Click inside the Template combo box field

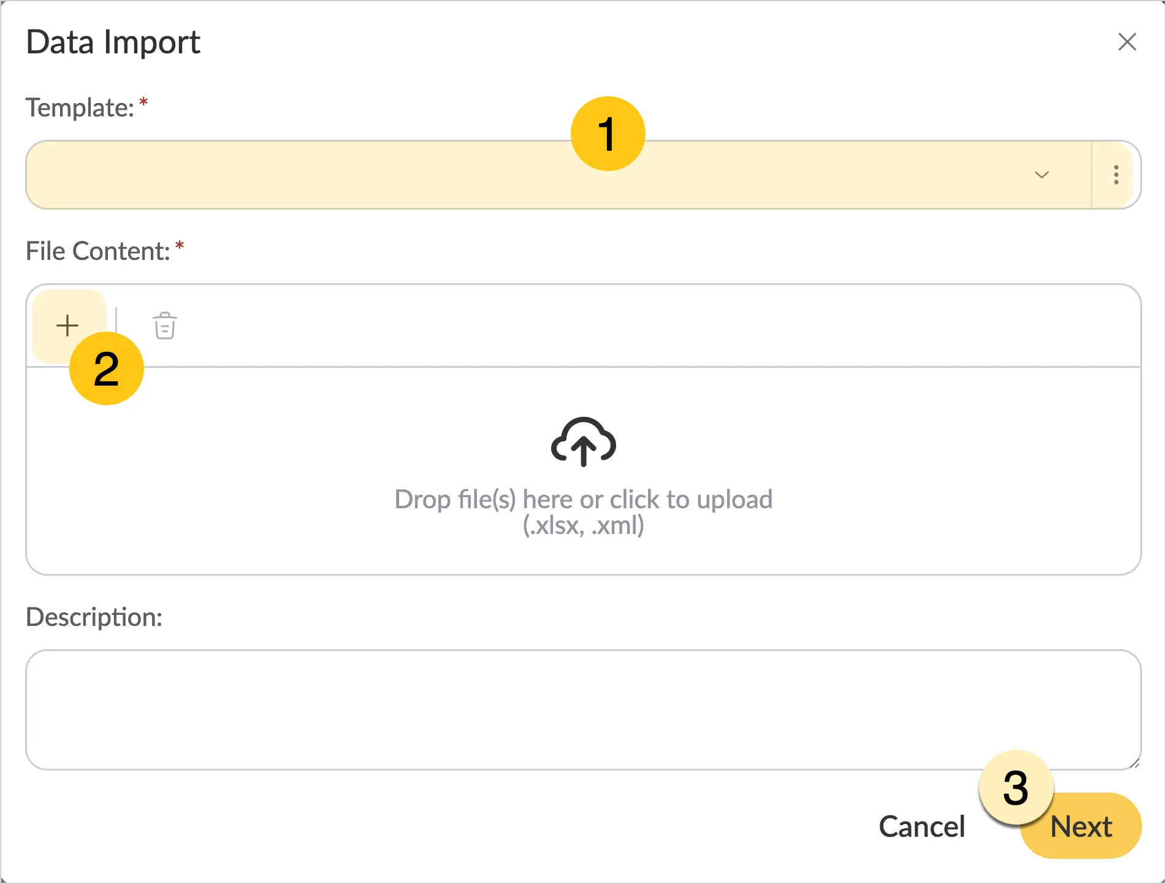tap(558, 175)
